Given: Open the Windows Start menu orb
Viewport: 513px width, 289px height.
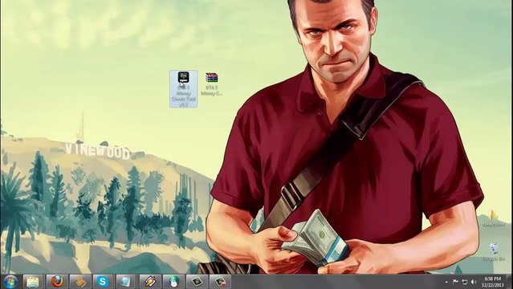Looking at the screenshot, I should (10, 282).
